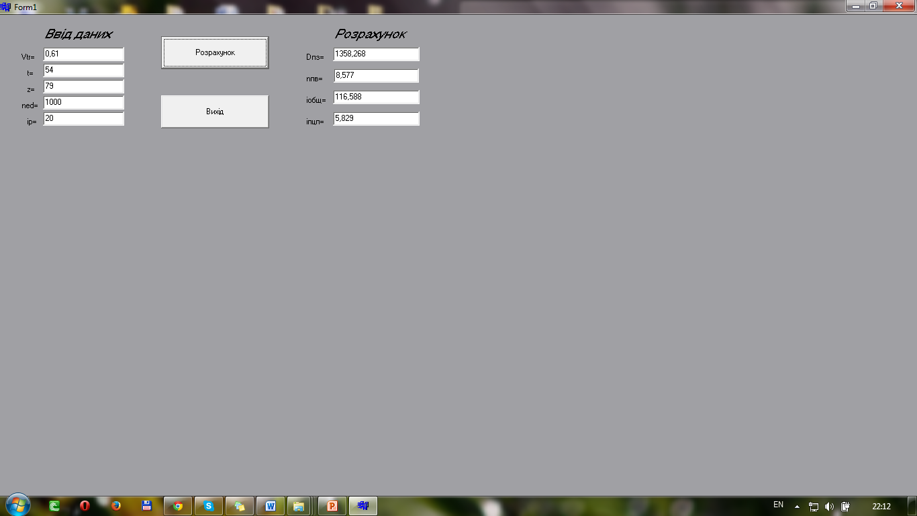Screen dimensions: 917x516
Task: Click the 22:12 system clock
Action: [881, 507]
